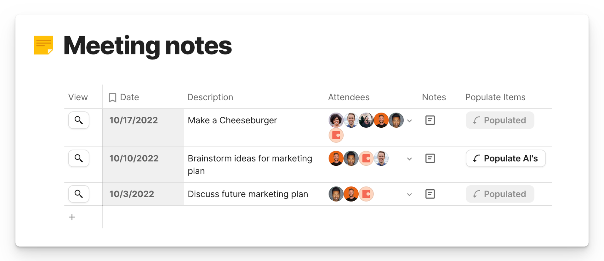Open the 10/17/2022 row with its magnifier icon
The image size is (604, 261).
[79, 120]
